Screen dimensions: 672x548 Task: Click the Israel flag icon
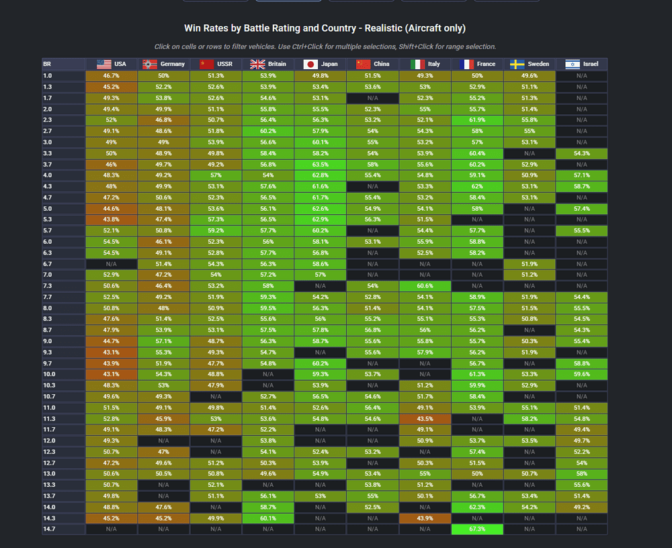(x=573, y=64)
